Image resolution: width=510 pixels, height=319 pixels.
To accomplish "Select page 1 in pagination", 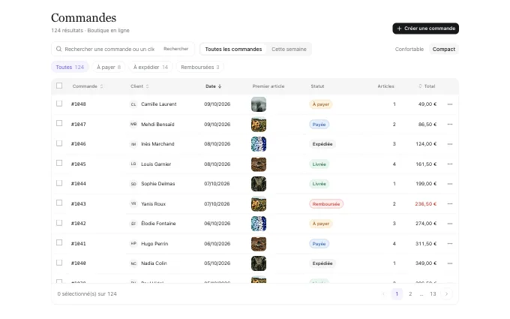I will click(397, 294).
